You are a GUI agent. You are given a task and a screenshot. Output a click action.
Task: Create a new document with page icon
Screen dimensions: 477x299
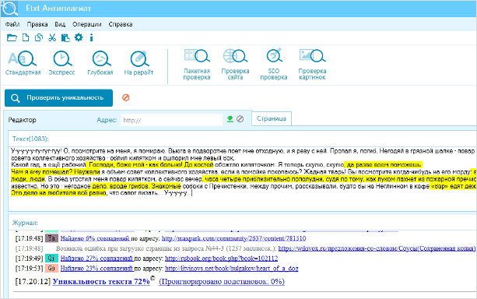[x=26, y=37]
